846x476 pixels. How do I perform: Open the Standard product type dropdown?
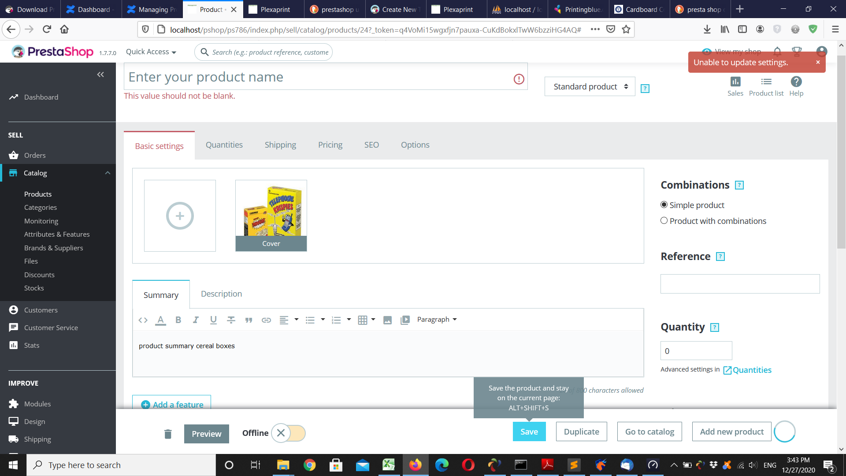coord(590,87)
